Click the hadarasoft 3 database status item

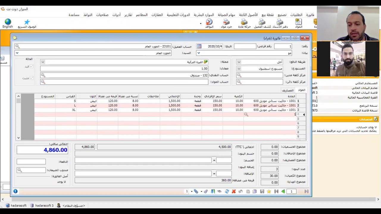click(x=42, y=206)
